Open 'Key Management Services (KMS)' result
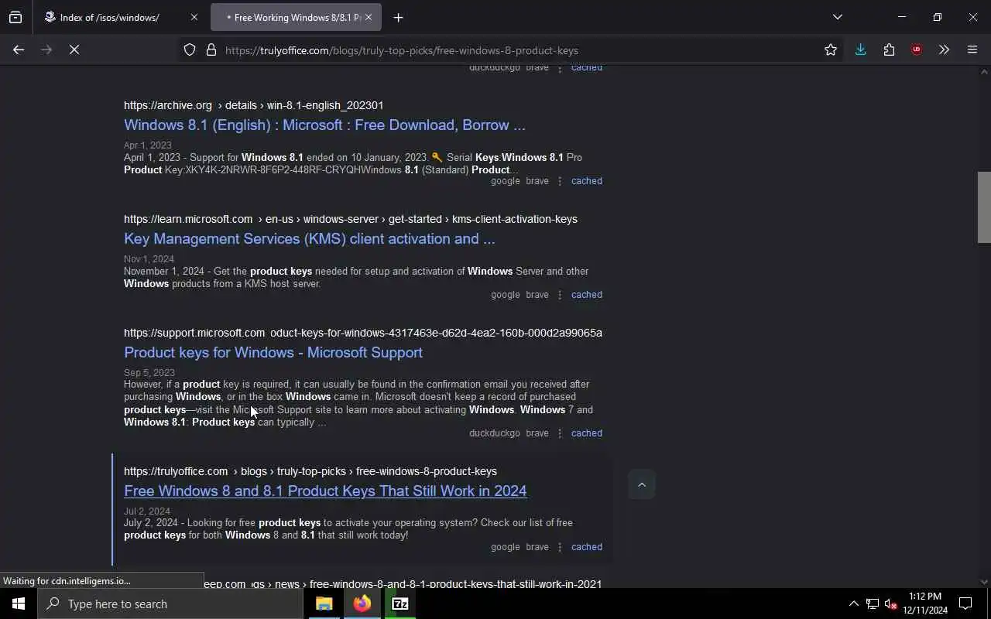991x619 pixels. pos(309,239)
